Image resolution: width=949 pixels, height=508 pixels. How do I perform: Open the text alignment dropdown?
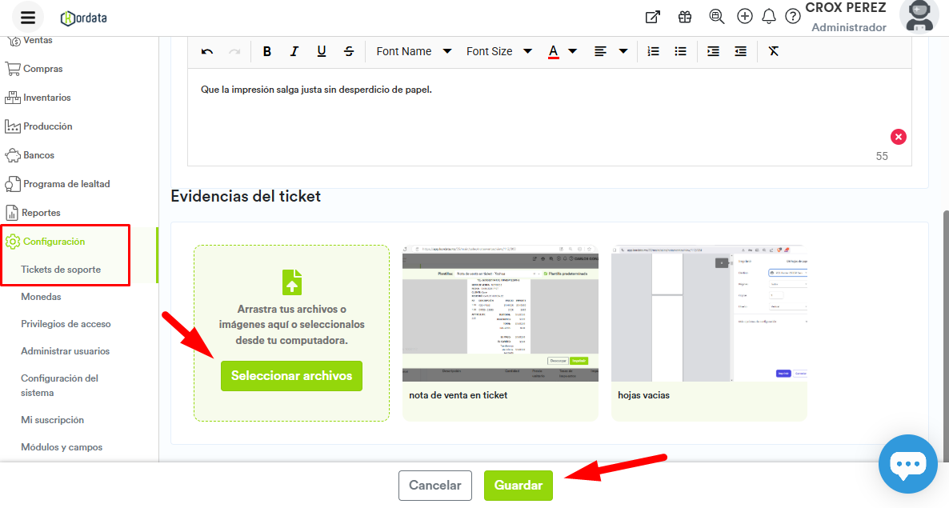pos(611,51)
